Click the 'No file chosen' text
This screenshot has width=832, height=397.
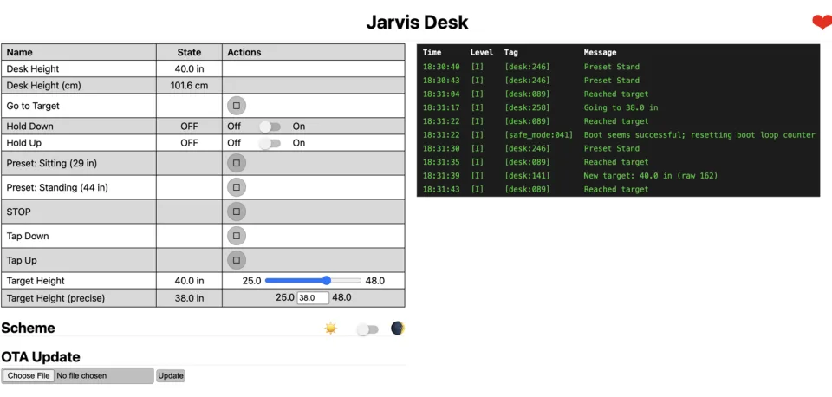(x=81, y=376)
